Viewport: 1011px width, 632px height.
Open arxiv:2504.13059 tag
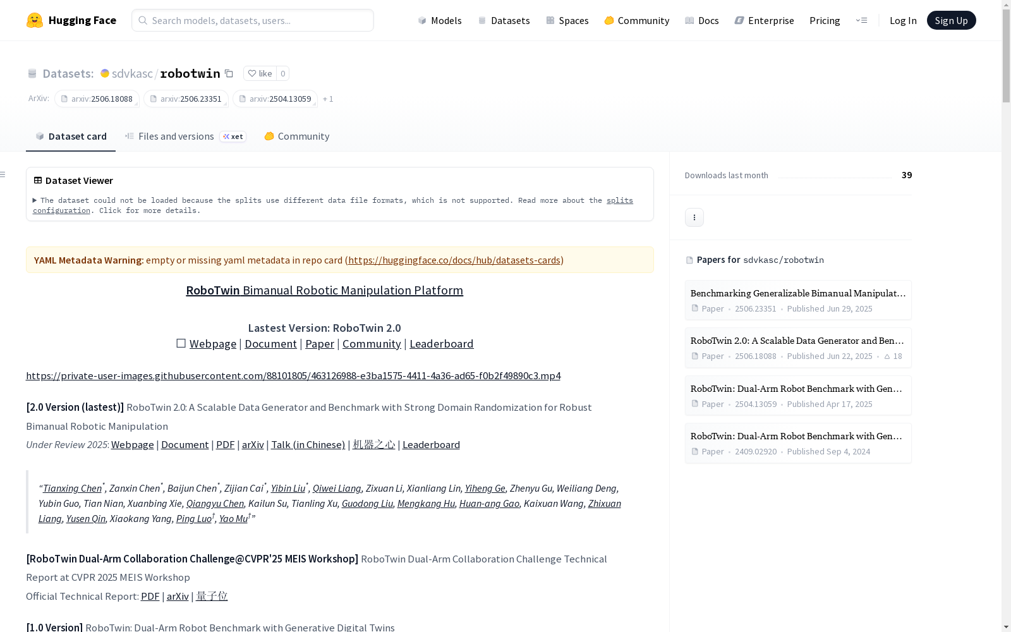(275, 99)
